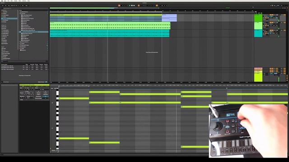Image resolution: width=289 pixels, height=162 pixels.
Task: Open the Options menu
Action: pyautogui.click(x=24, y=1)
